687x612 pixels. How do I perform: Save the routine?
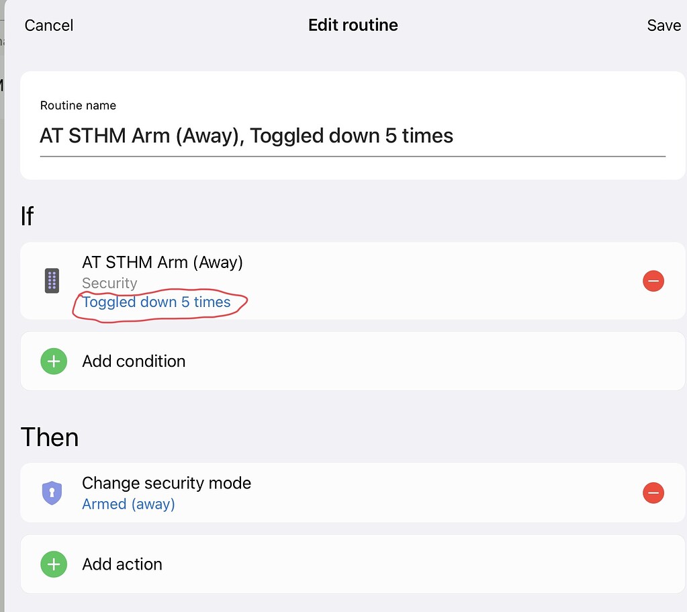tap(663, 25)
